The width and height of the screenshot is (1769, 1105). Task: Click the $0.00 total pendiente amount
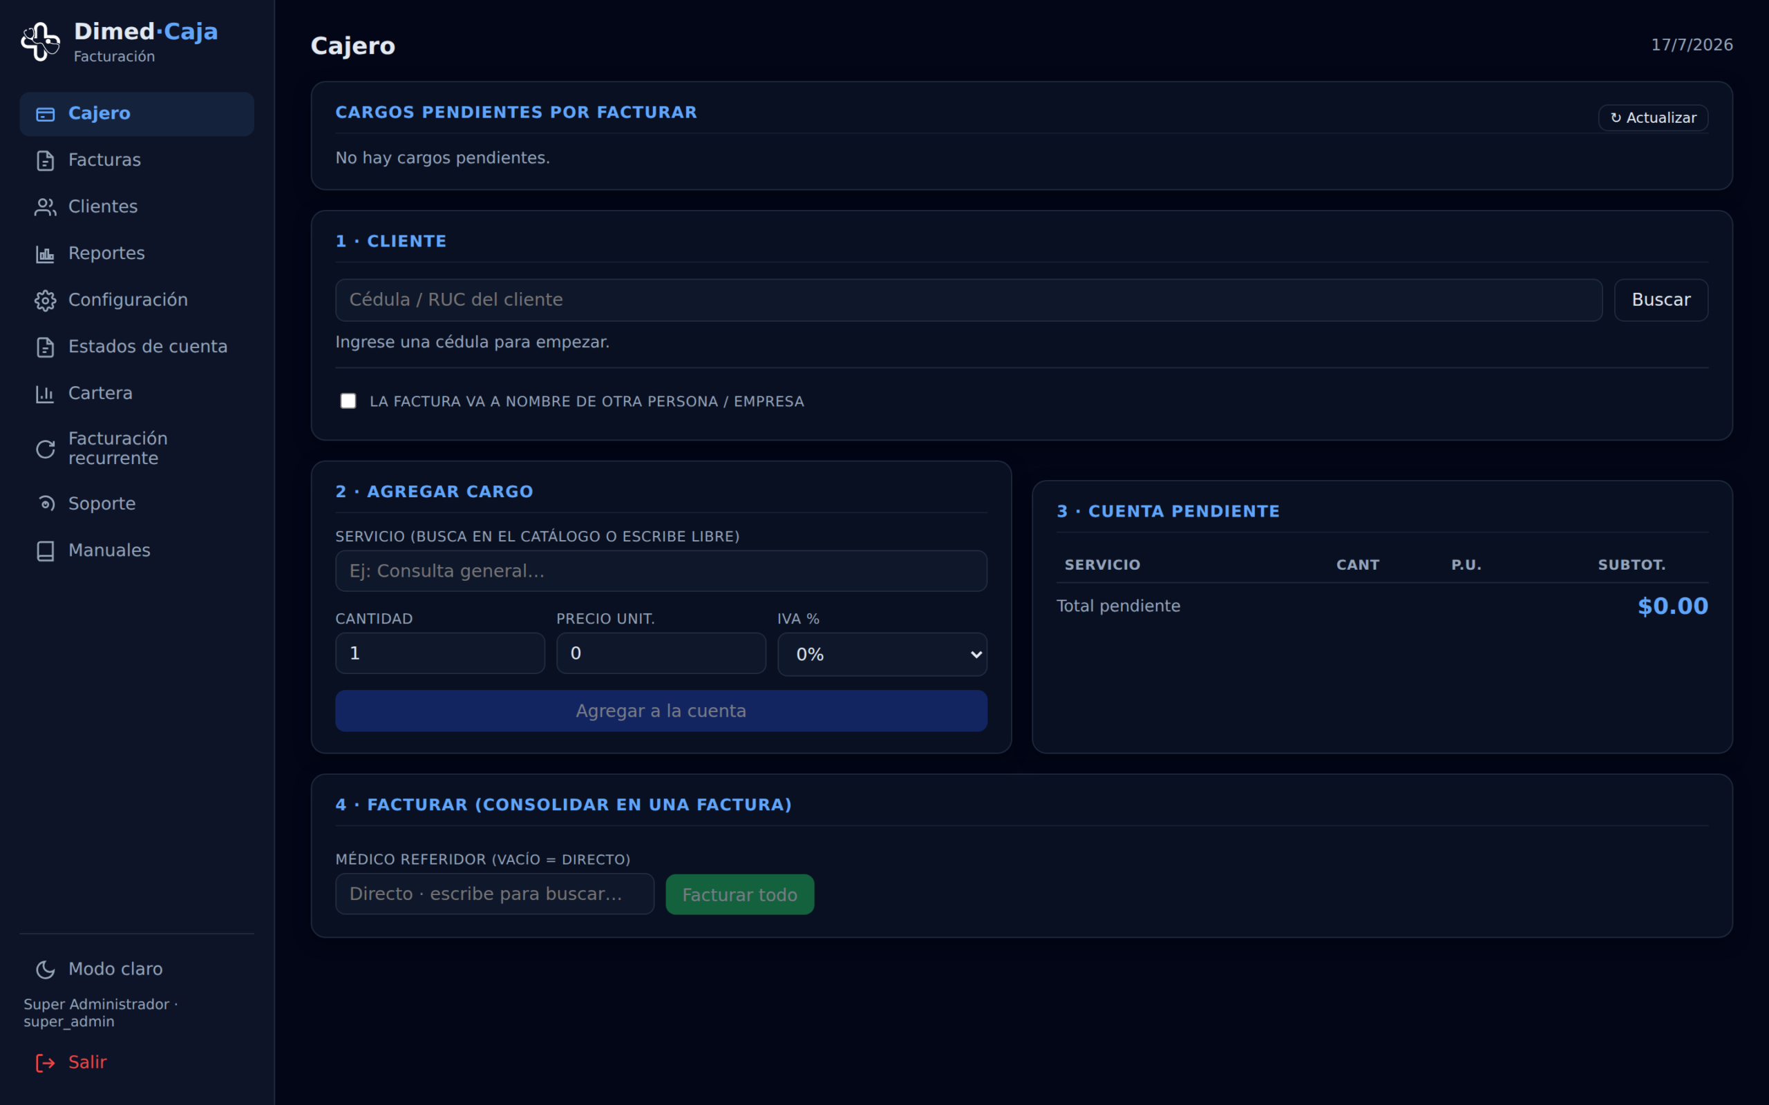tap(1672, 606)
